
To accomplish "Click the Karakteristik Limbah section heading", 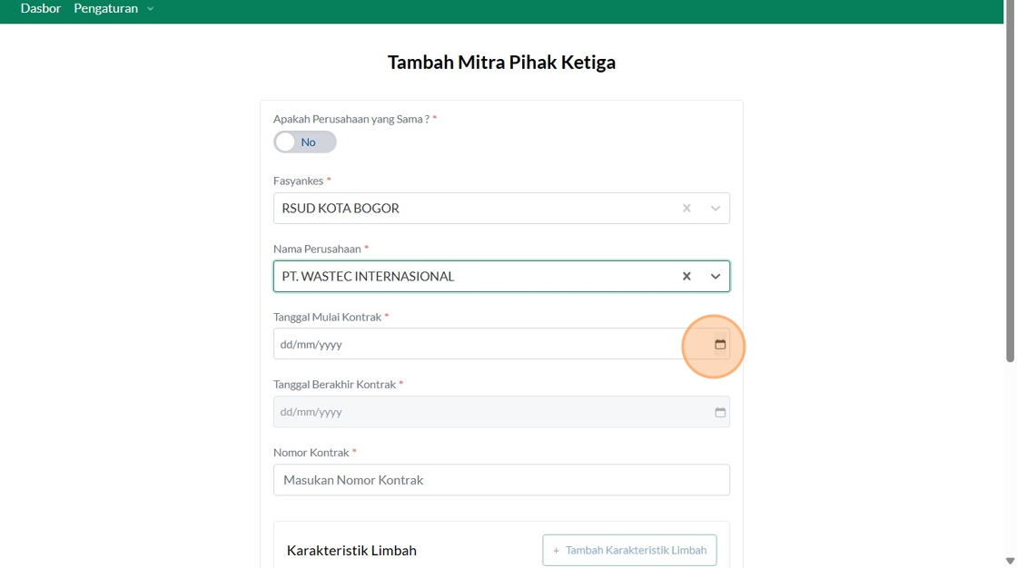I will [x=351, y=551].
